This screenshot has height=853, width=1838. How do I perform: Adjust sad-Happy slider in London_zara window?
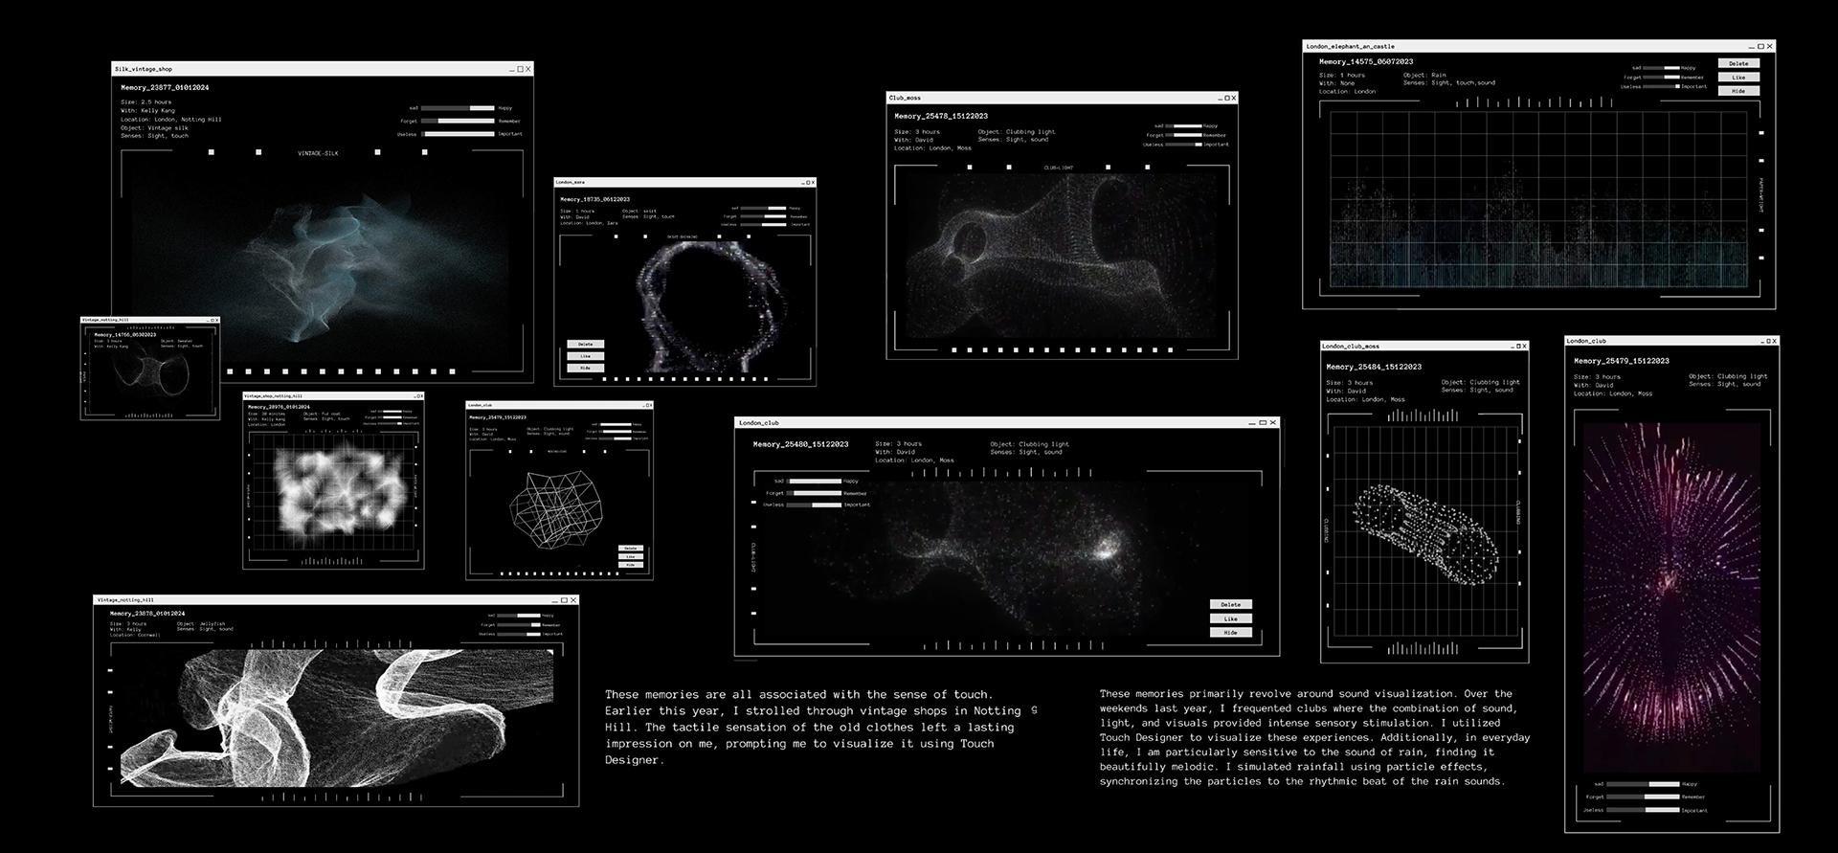(763, 208)
